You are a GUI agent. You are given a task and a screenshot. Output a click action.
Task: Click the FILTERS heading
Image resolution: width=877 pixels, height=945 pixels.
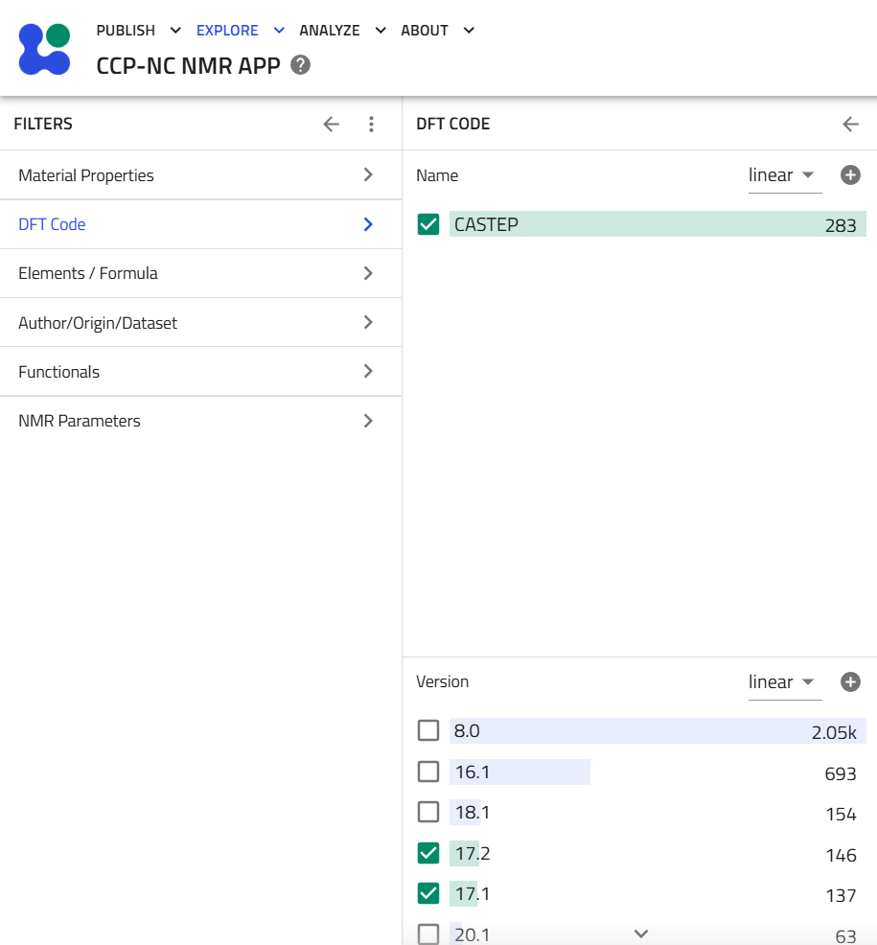43,124
